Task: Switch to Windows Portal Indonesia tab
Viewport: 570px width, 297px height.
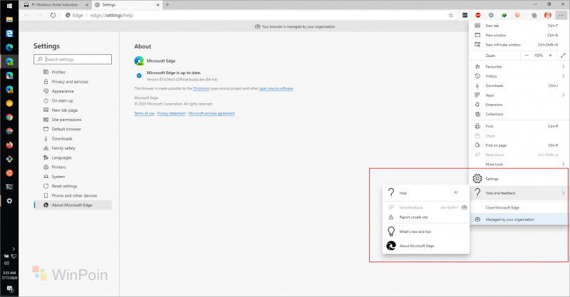Action: click(x=56, y=5)
